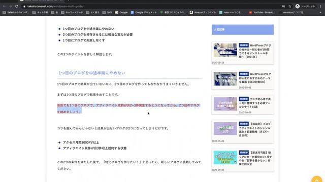The height and width of the screenshot is (182, 325).
Task: Open the WordPressブログの始め方 article thumbnail
Action: tap(225, 50)
